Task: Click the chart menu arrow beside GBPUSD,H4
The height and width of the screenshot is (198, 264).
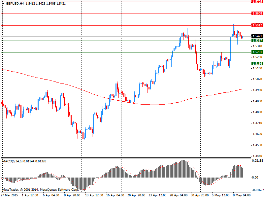Action: pos(3,4)
